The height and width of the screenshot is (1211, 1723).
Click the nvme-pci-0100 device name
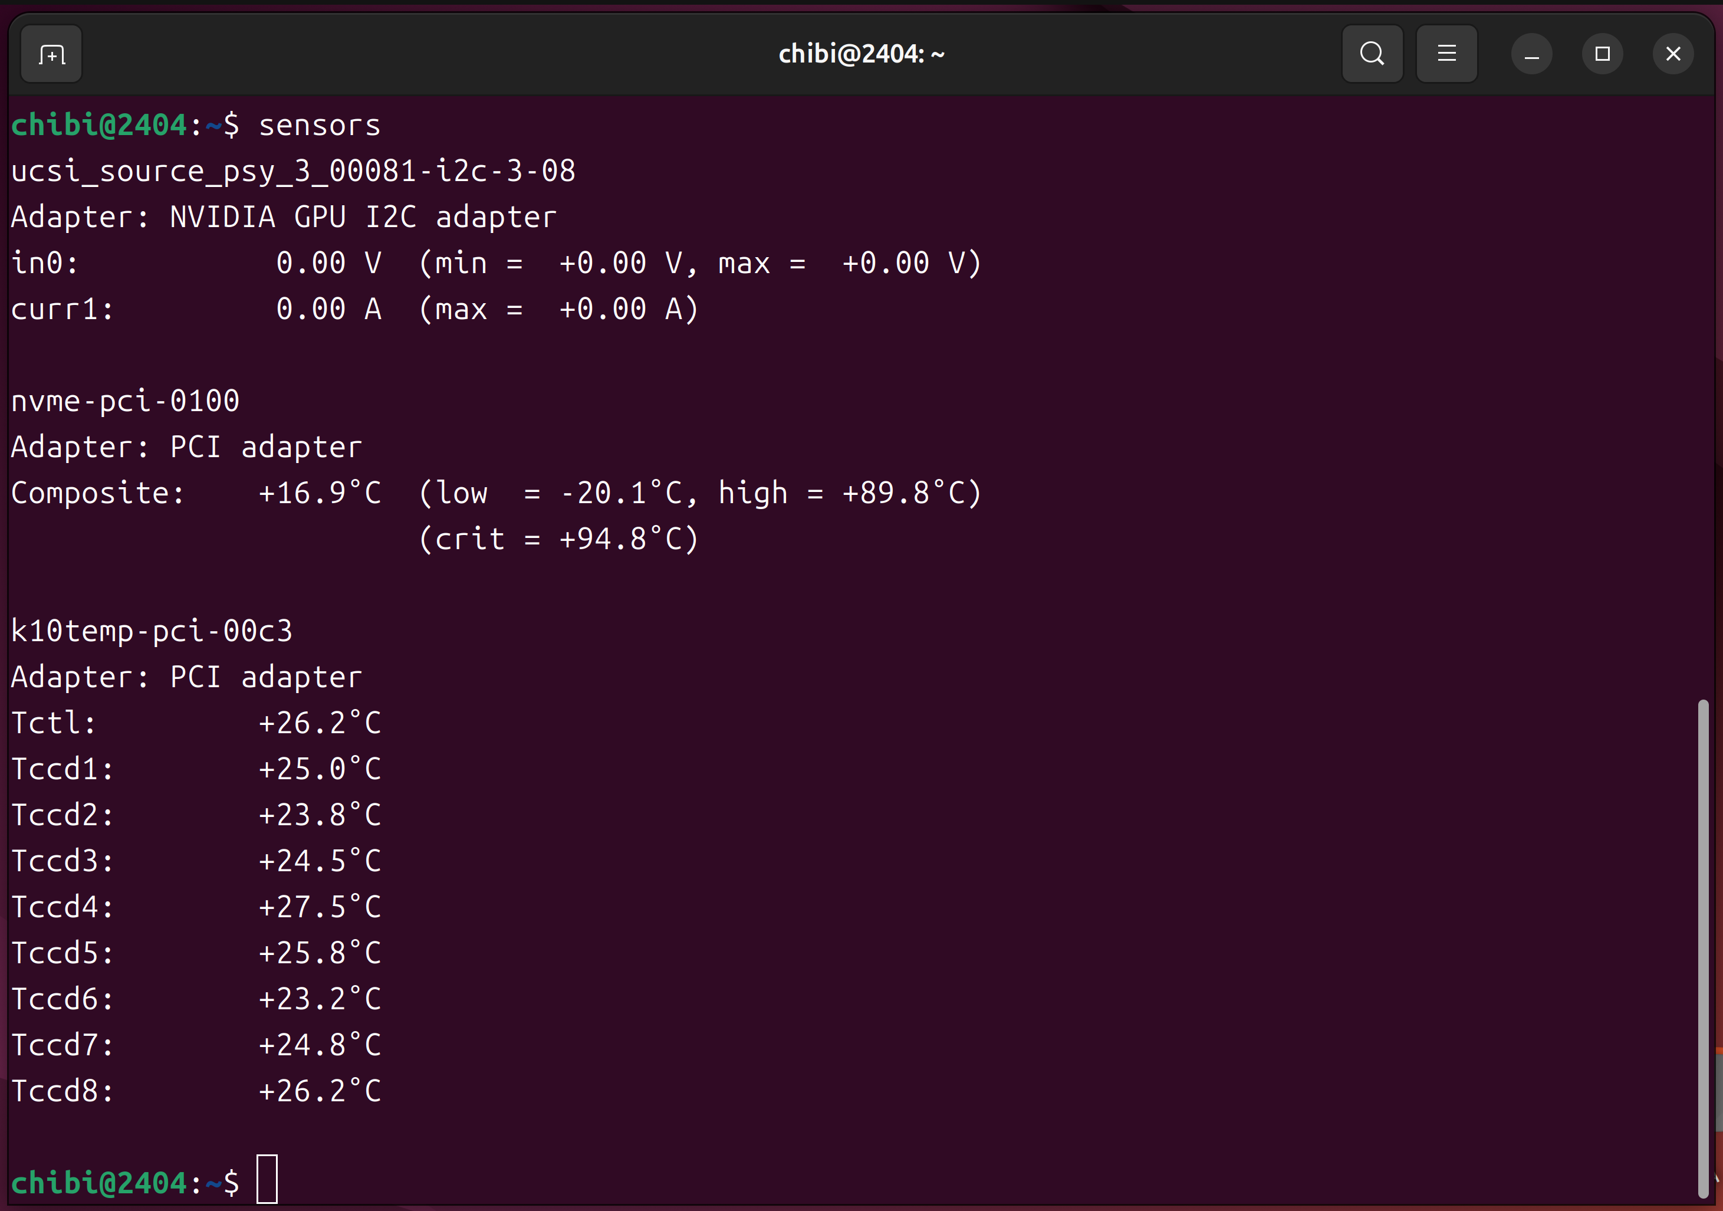126,401
